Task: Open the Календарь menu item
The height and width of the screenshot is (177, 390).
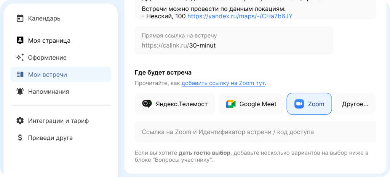Action: click(x=44, y=18)
